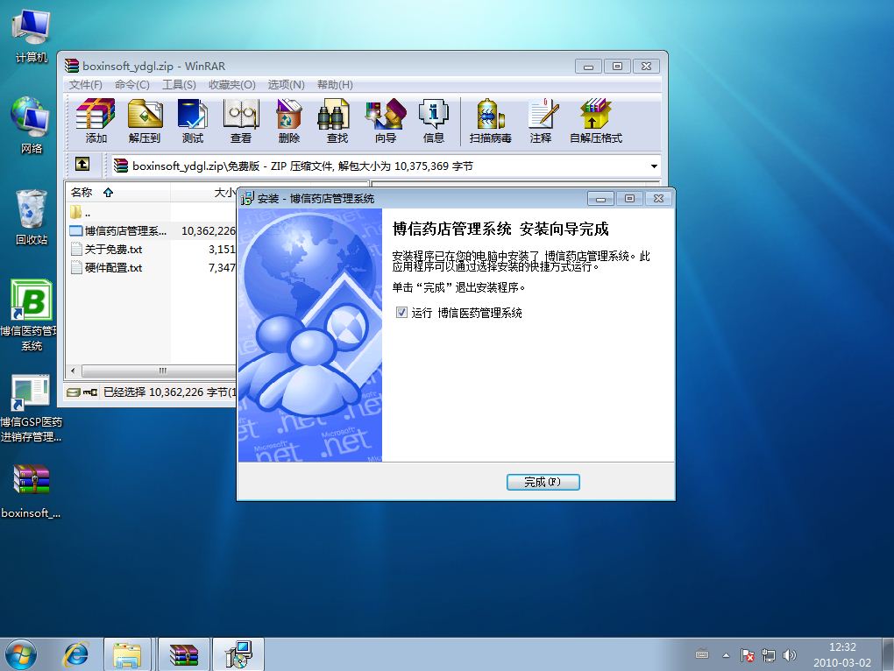This screenshot has width=894, height=671.
Task: Click the Virus Scan (扫描病毒) icon
Action: (491, 121)
